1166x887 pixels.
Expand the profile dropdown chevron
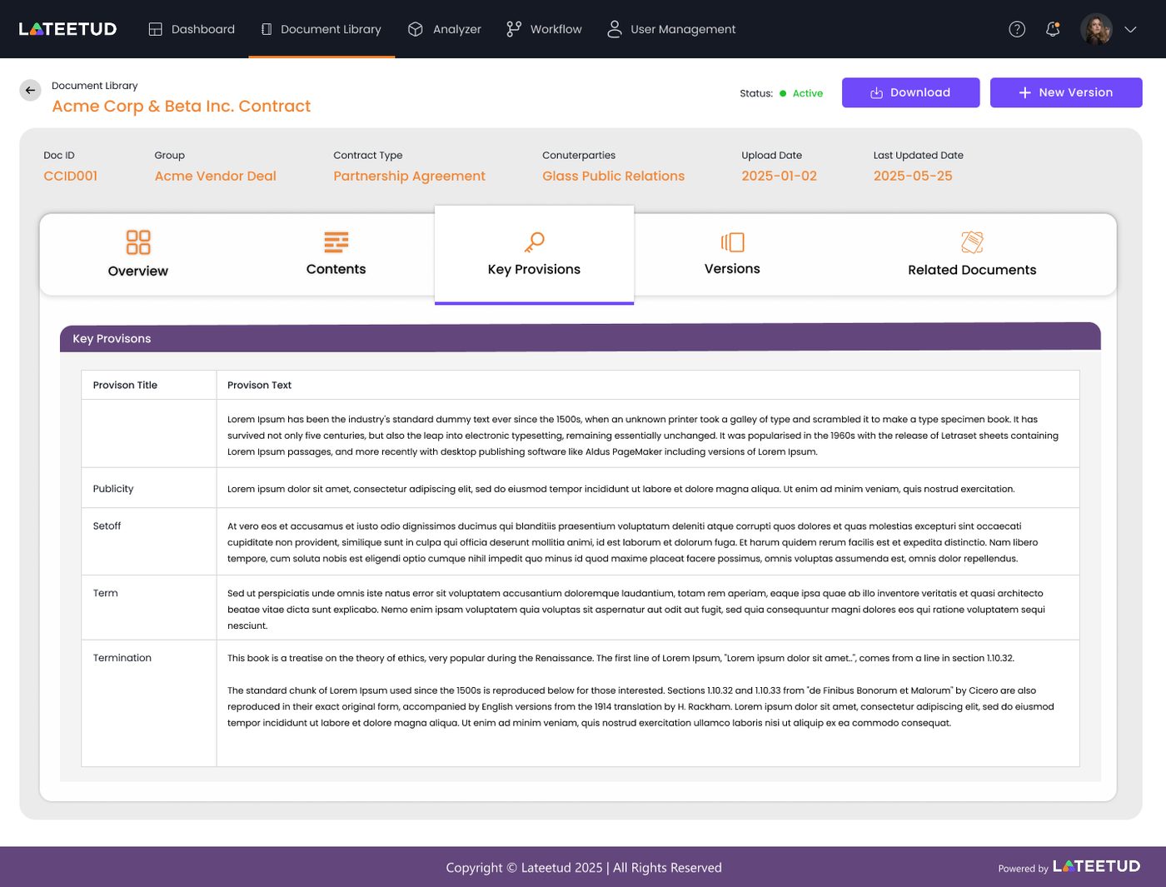[x=1130, y=29]
